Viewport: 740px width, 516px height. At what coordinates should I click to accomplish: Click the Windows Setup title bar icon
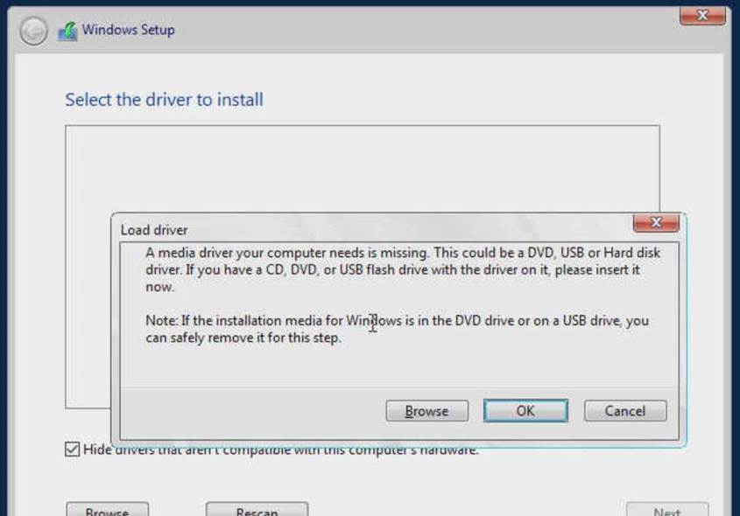[x=67, y=31]
